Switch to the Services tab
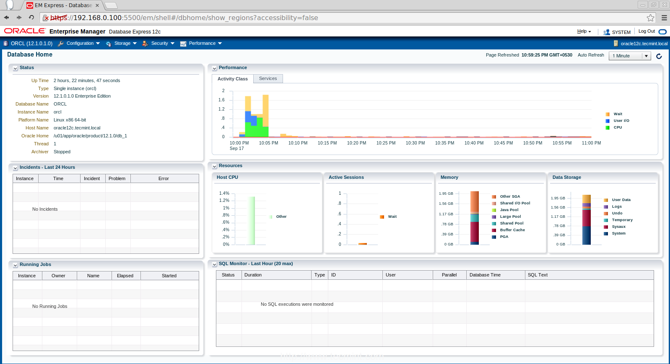The image size is (670, 364). [x=268, y=79]
